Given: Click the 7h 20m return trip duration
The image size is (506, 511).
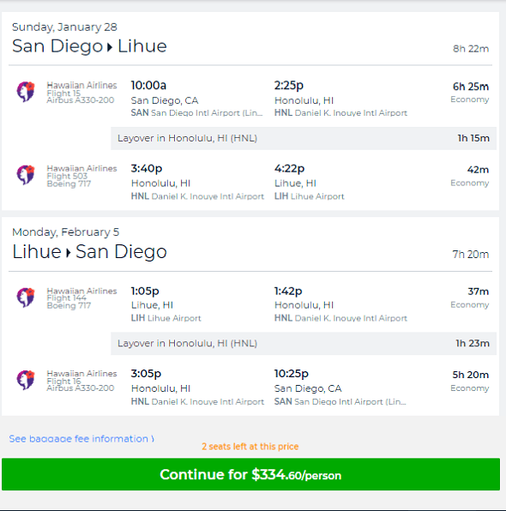Looking at the screenshot, I should (471, 254).
